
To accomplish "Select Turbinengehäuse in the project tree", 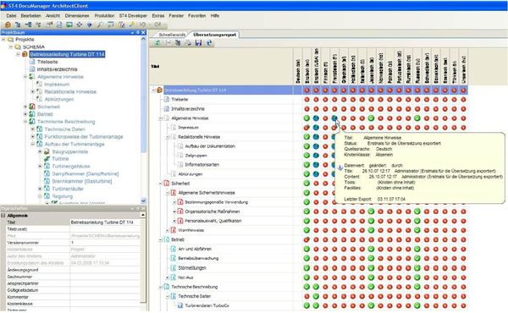I will coord(71,167).
